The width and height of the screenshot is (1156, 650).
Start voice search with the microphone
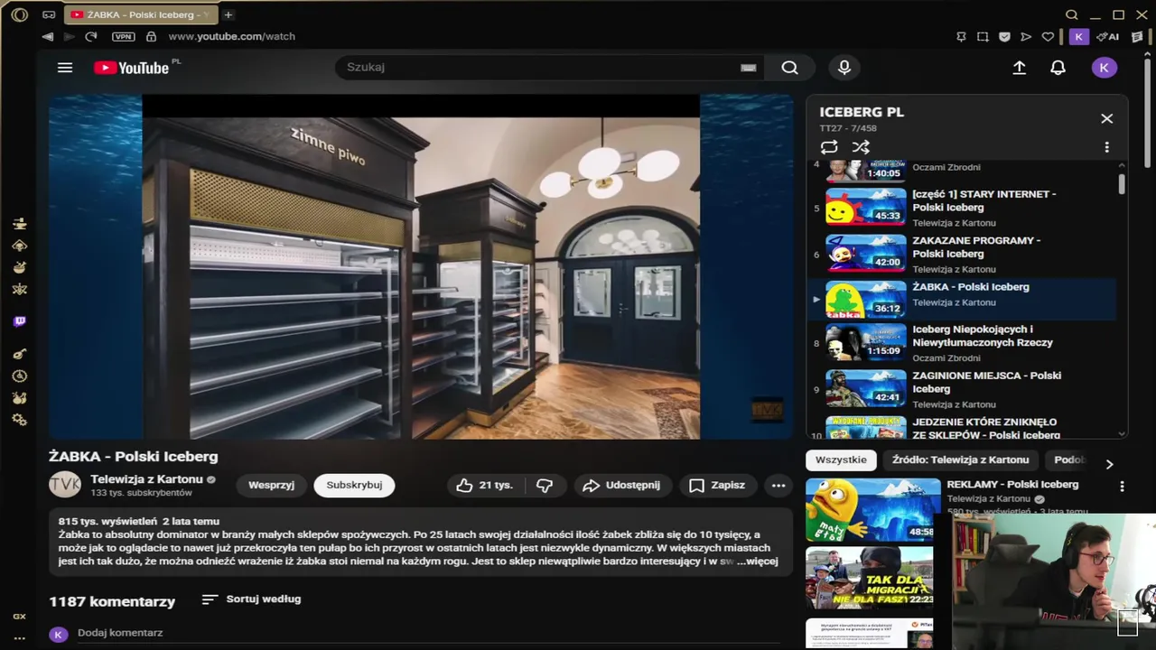click(x=844, y=68)
